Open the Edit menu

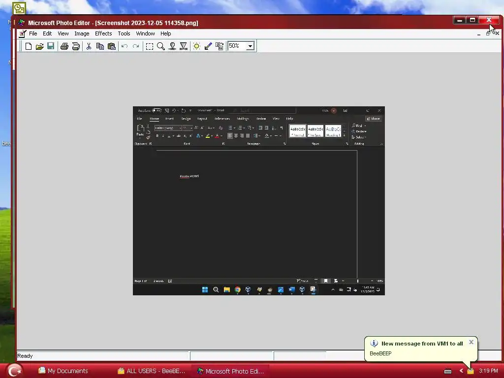click(x=47, y=33)
